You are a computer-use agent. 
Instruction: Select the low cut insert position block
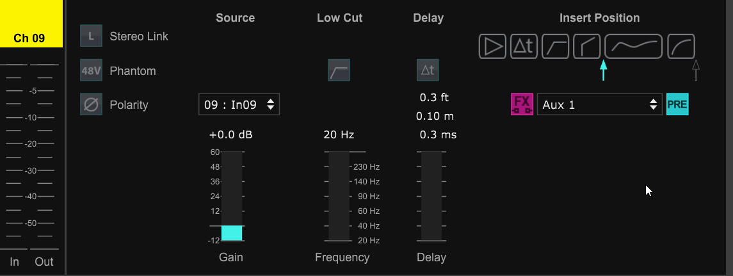556,46
